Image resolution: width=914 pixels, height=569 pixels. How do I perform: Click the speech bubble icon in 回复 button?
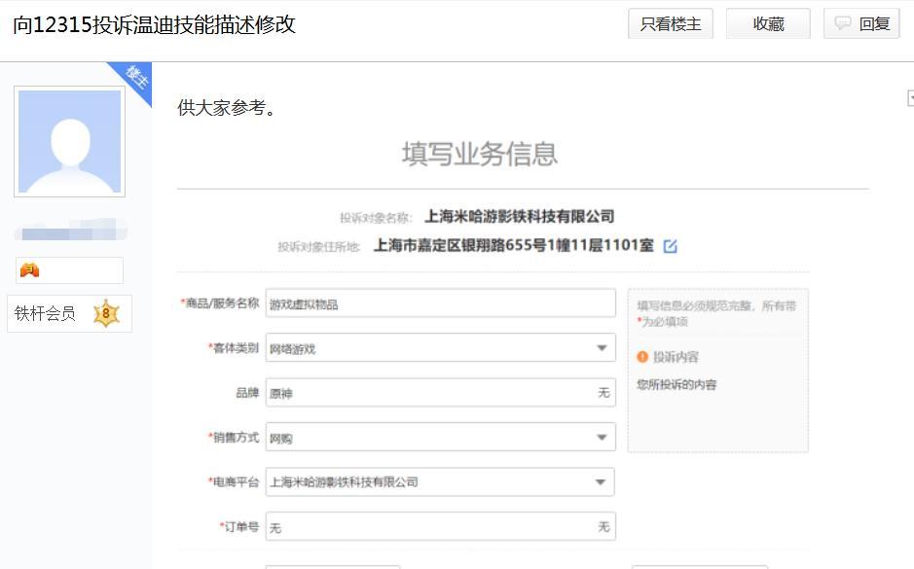point(842,23)
